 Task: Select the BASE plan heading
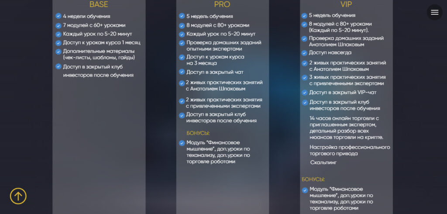click(x=99, y=4)
